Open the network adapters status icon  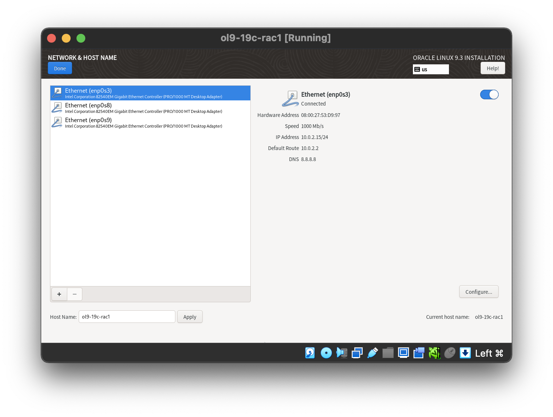click(x=357, y=353)
